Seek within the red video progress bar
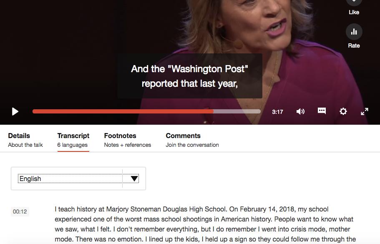 [147, 111]
